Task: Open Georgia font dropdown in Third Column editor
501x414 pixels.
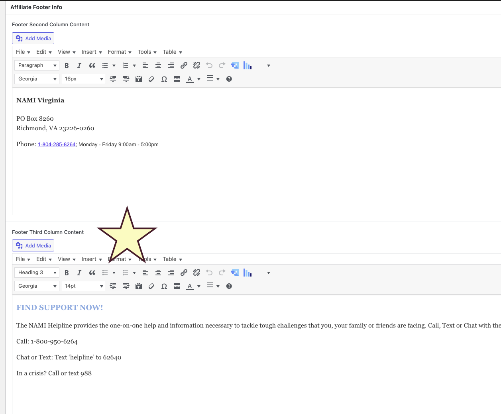Action: [37, 286]
